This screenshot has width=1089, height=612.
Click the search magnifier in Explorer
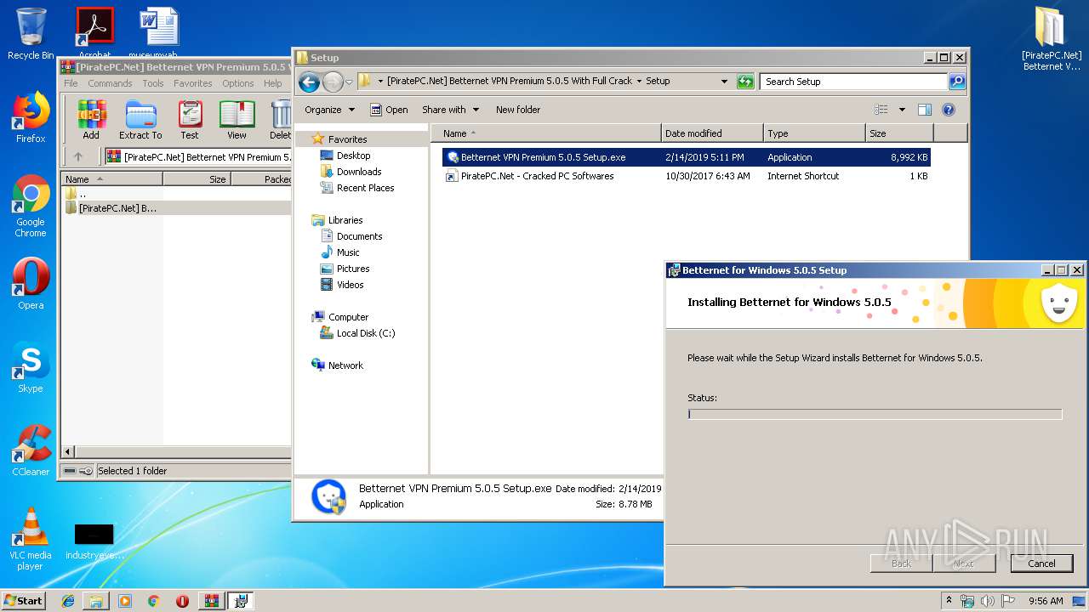coord(957,82)
